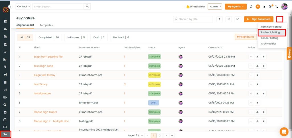The width and height of the screenshot is (292, 138).
Task: Open the email envelope icon in sidebar
Action: 5,127
